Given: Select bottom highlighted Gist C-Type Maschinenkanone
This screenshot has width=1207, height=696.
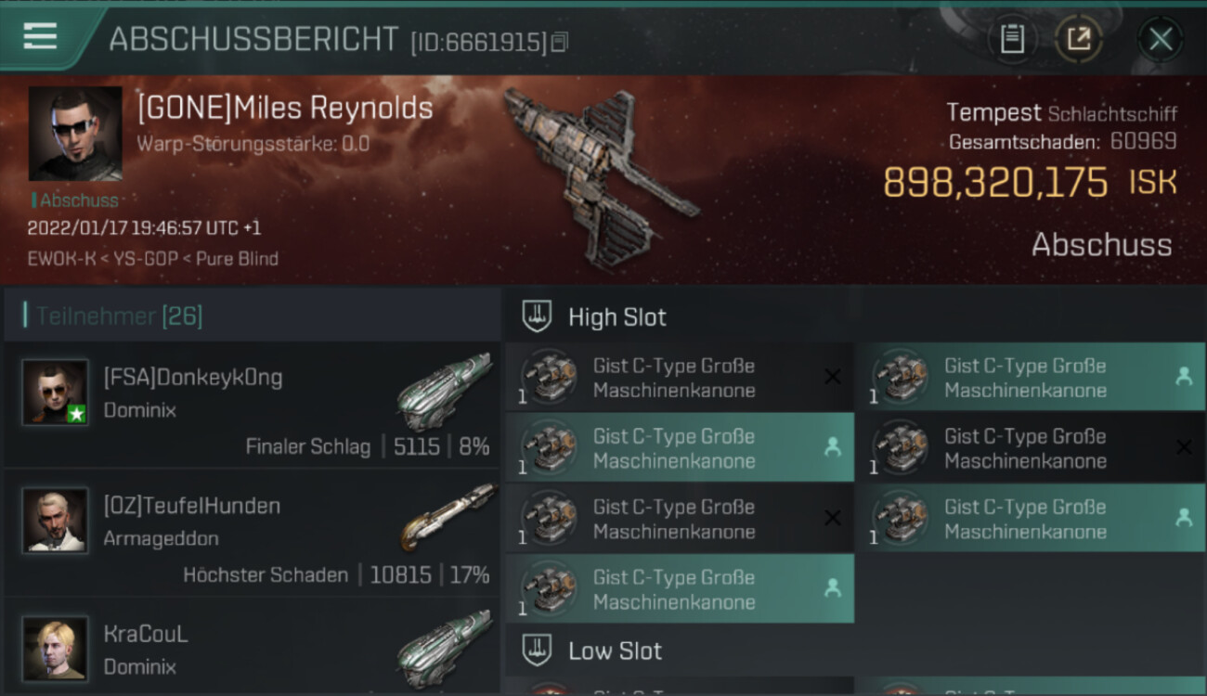Looking at the screenshot, I should [680, 589].
